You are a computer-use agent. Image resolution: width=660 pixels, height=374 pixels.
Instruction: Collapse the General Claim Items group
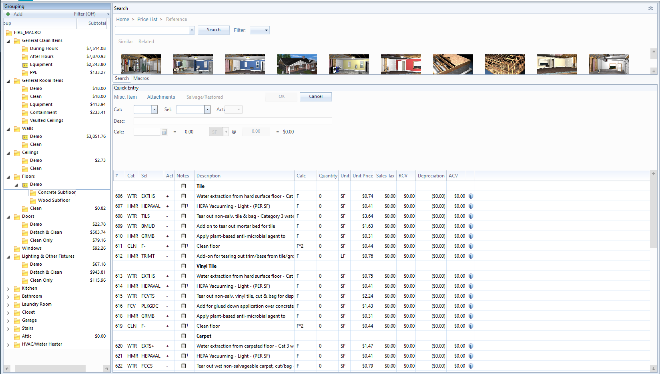coord(8,41)
